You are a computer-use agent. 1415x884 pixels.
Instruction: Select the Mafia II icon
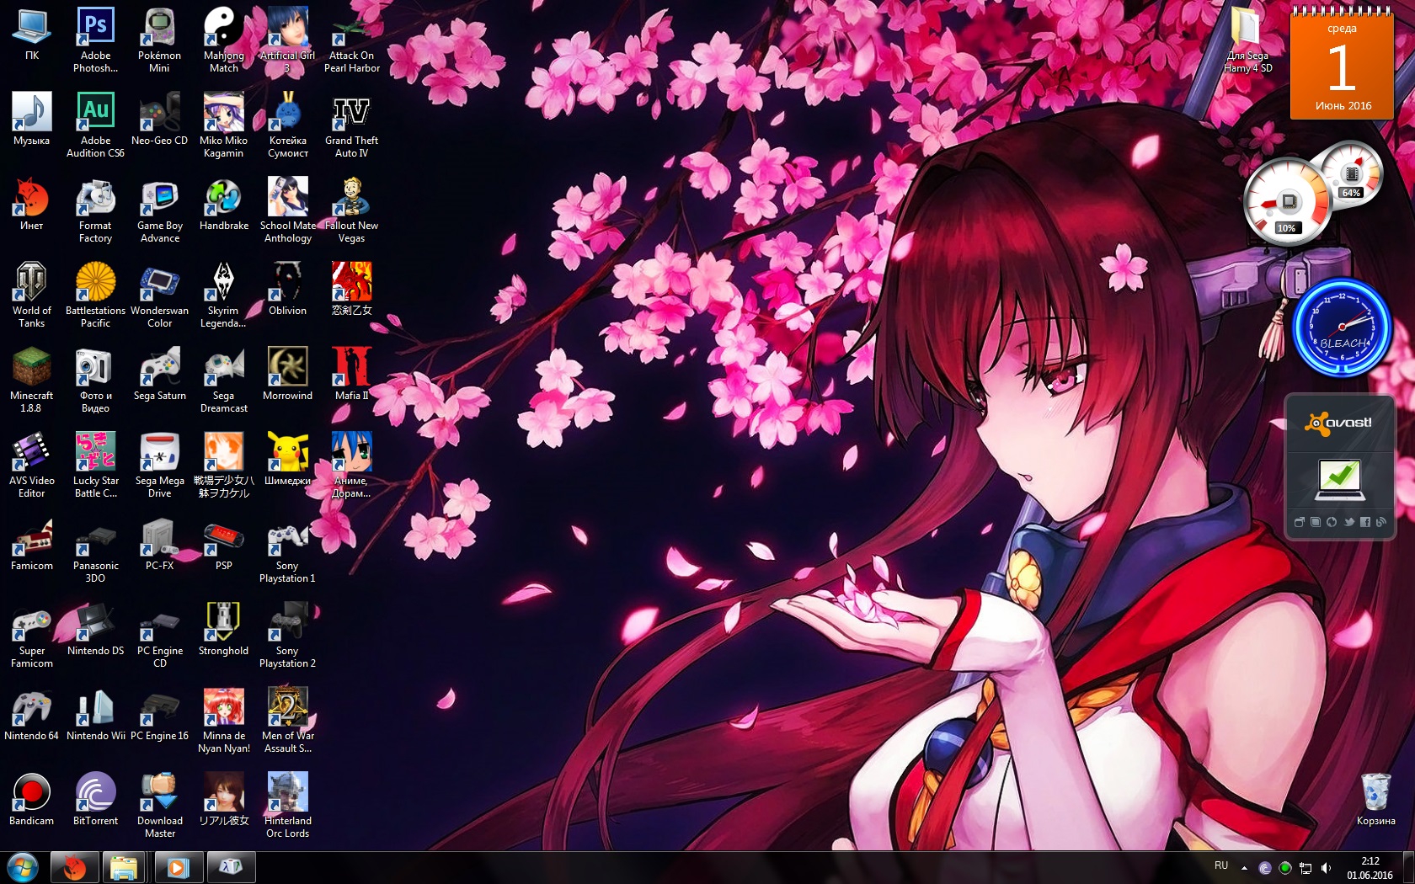(x=351, y=374)
